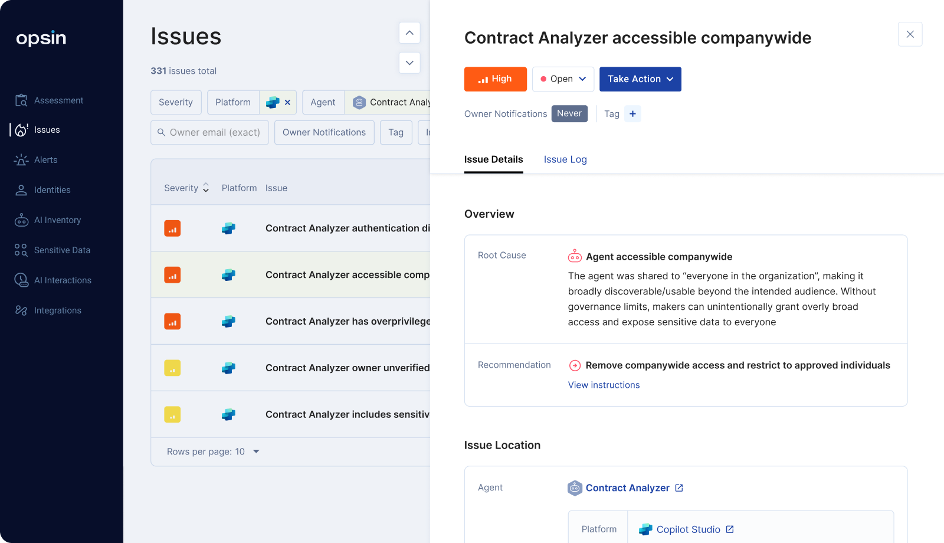The height and width of the screenshot is (543, 944).
Task: Remove the Copilot Studio platform filter via its X
Action: pyautogui.click(x=287, y=102)
